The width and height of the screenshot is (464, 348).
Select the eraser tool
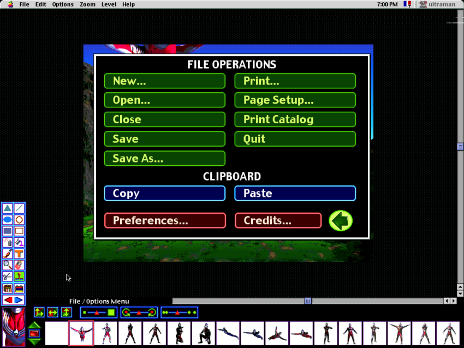click(19, 265)
